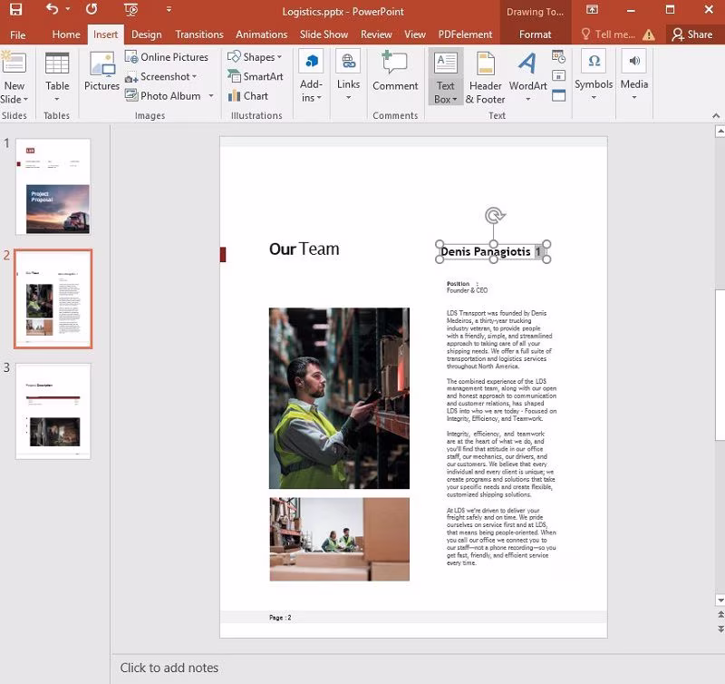Select slide 3 thumbnail

(53, 411)
